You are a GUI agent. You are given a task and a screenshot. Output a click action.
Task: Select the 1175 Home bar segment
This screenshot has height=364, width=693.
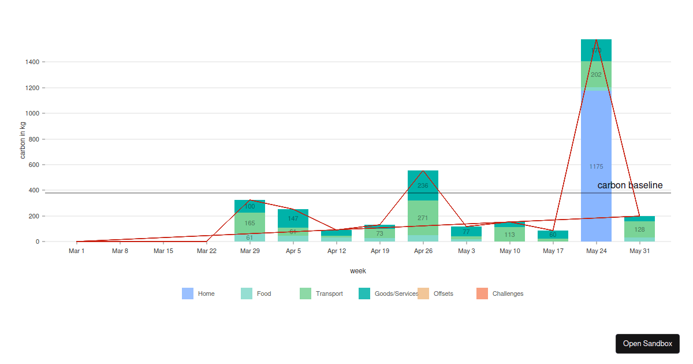click(x=596, y=166)
